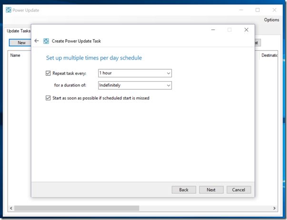Open the Options menu in Power Update window
This screenshot has width=287, height=220.
[271, 20]
